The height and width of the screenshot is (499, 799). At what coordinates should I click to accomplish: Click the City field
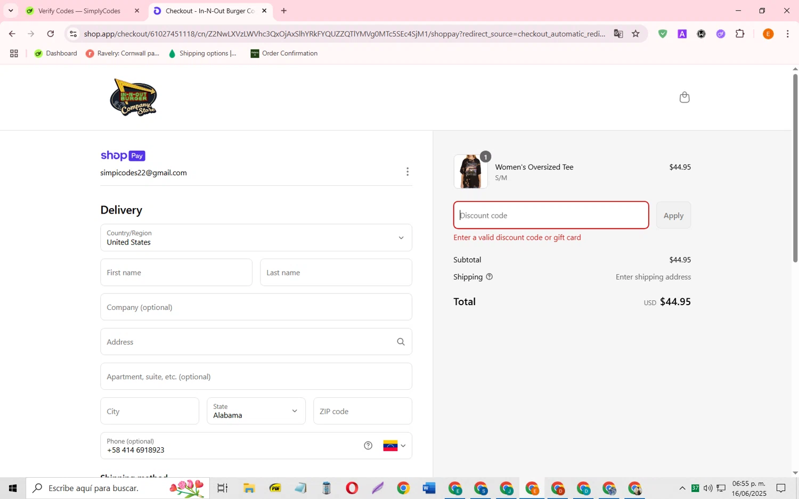[x=150, y=411]
